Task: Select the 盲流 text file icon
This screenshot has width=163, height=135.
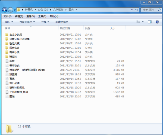Action: pos(7,79)
